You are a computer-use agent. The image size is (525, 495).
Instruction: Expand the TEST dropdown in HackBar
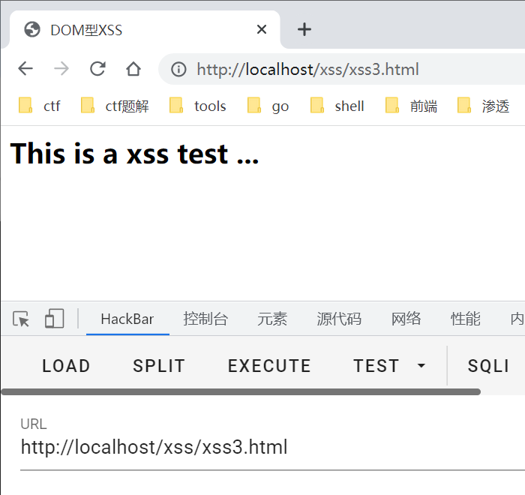[390, 365]
